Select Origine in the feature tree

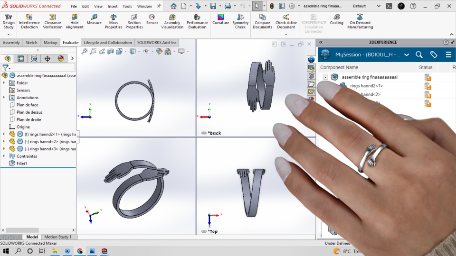[23, 127]
